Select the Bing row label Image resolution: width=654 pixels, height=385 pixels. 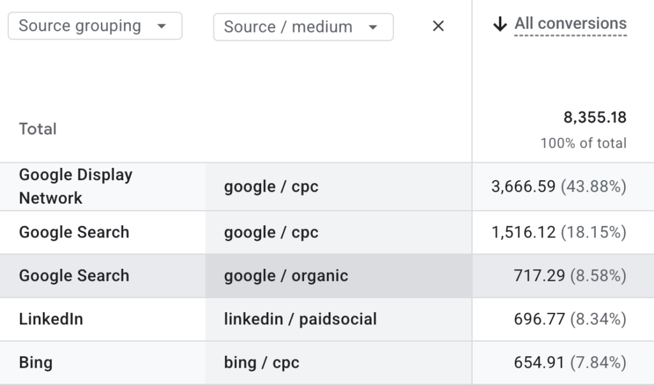point(36,363)
